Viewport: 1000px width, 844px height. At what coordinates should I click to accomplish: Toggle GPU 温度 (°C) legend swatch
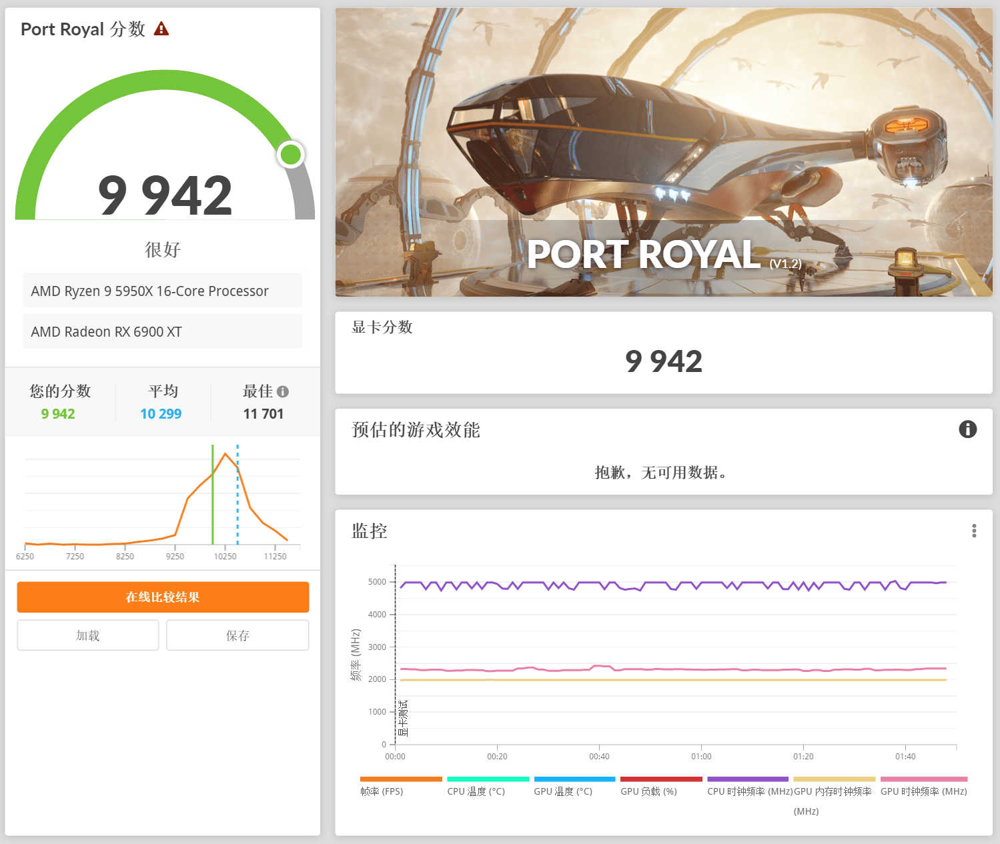coord(574,779)
